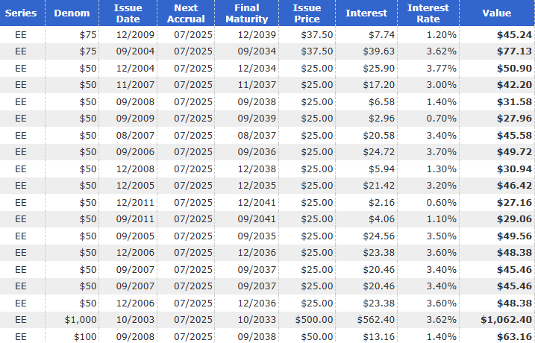The height and width of the screenshot is (343, 535).
Task: Select final maturity 12/2035
Action: [x=257, y=186]
